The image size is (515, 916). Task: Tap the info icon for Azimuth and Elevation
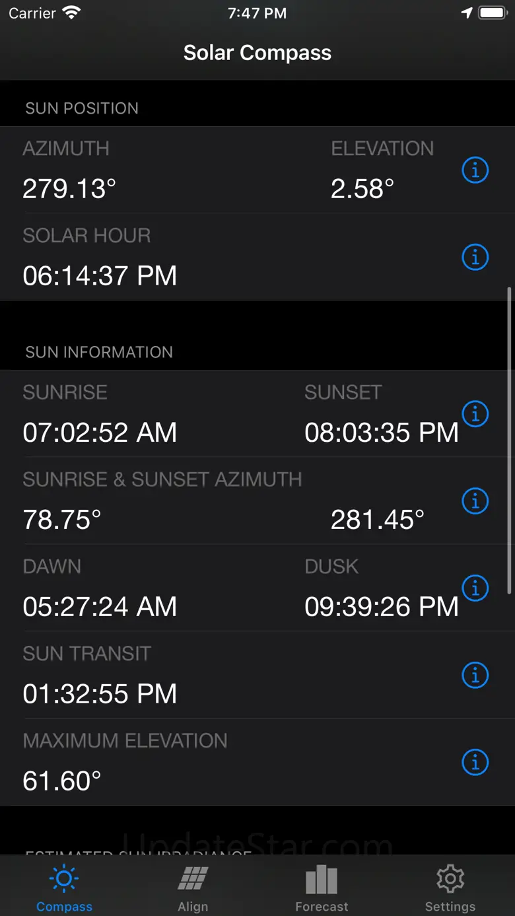click(x=475, y=170)
